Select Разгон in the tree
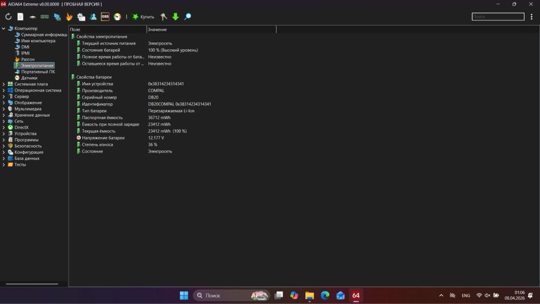The height and width of the screenshot is (304, 540). [25, 59]
